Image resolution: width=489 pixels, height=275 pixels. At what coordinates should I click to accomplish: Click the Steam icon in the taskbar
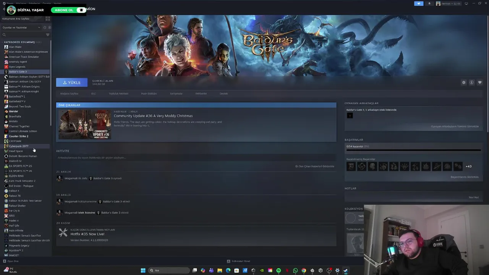(346, 270)
